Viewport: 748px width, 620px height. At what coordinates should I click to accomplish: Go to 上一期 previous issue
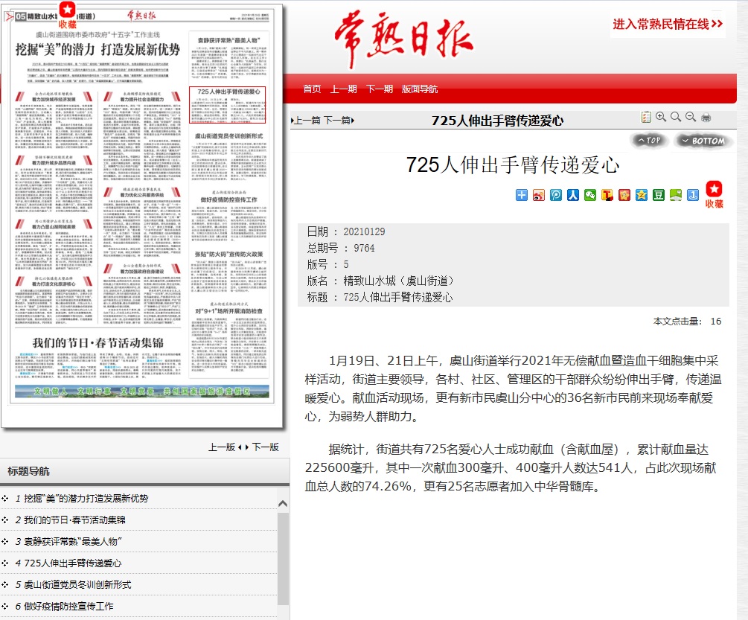tap(343, 89)
